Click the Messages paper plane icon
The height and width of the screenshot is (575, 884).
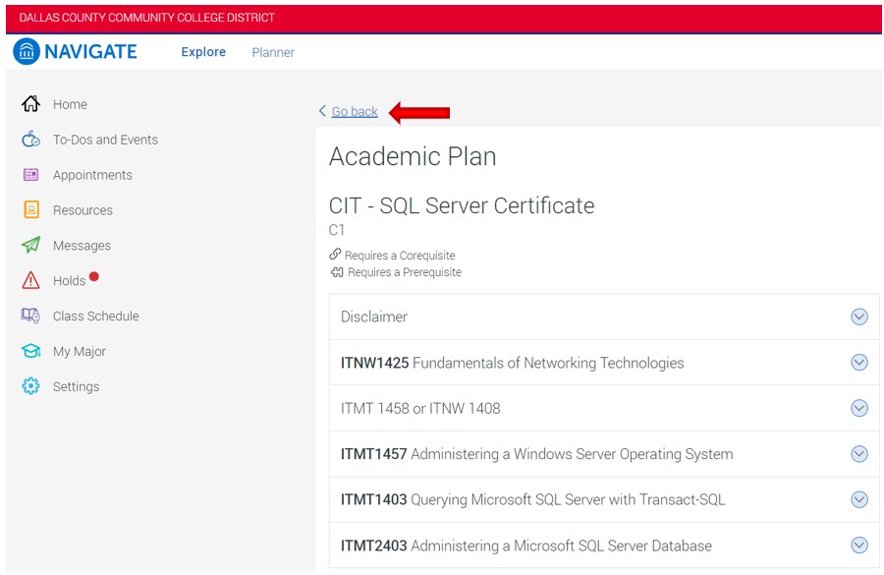[x=30, y=246]
